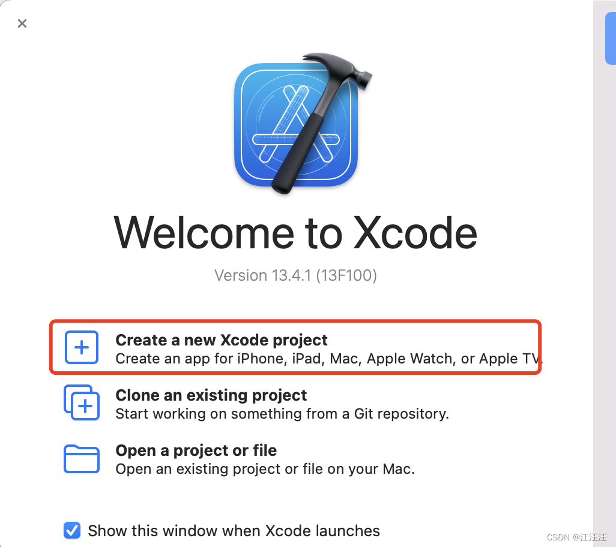
Task: Click the clone project double-square icon
Action: pos(81,402)
